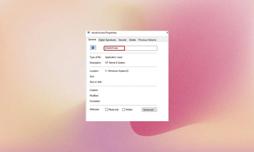Click the Modified label

click(94, 96)
